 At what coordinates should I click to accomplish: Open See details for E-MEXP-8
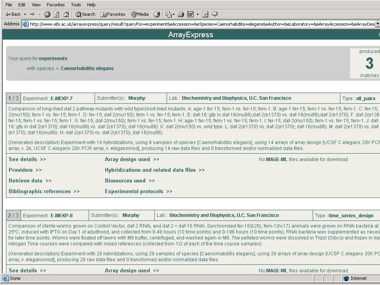click(27, 270)
